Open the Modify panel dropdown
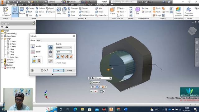199x112 pixels. click(x=82, y=19)
